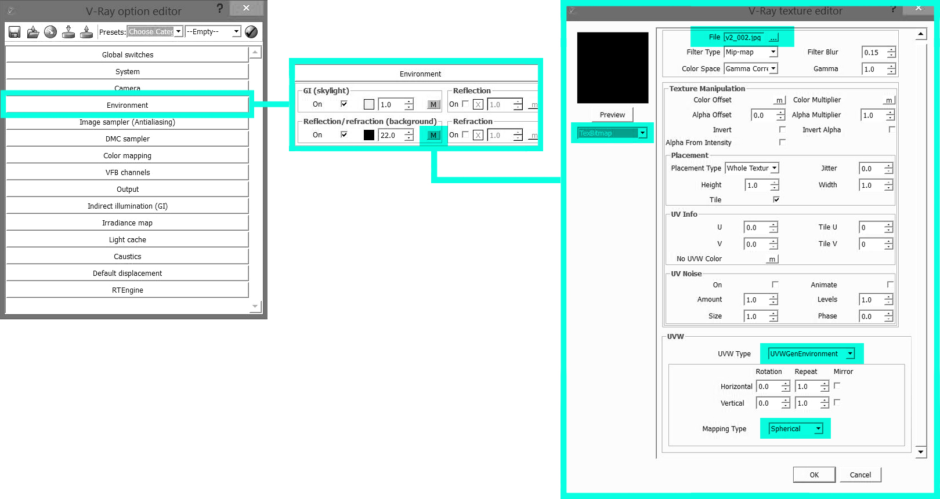Open the background M map button

point(433,136)
